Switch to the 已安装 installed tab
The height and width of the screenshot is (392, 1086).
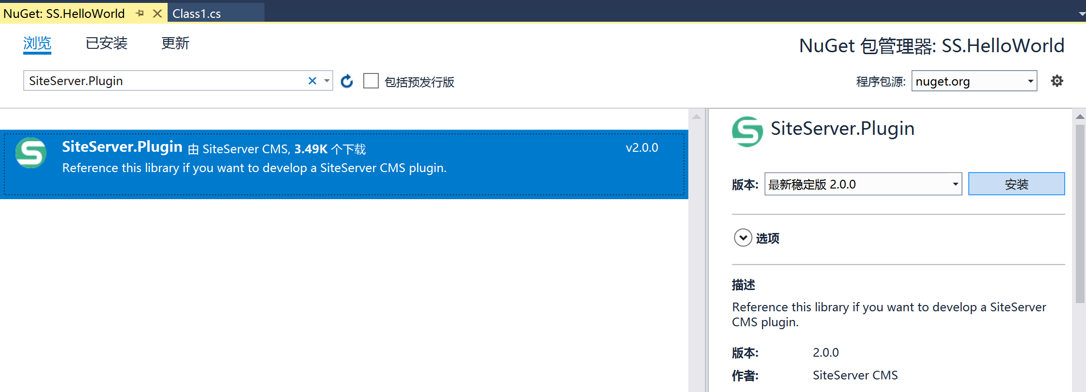click(x=107, y=44)
